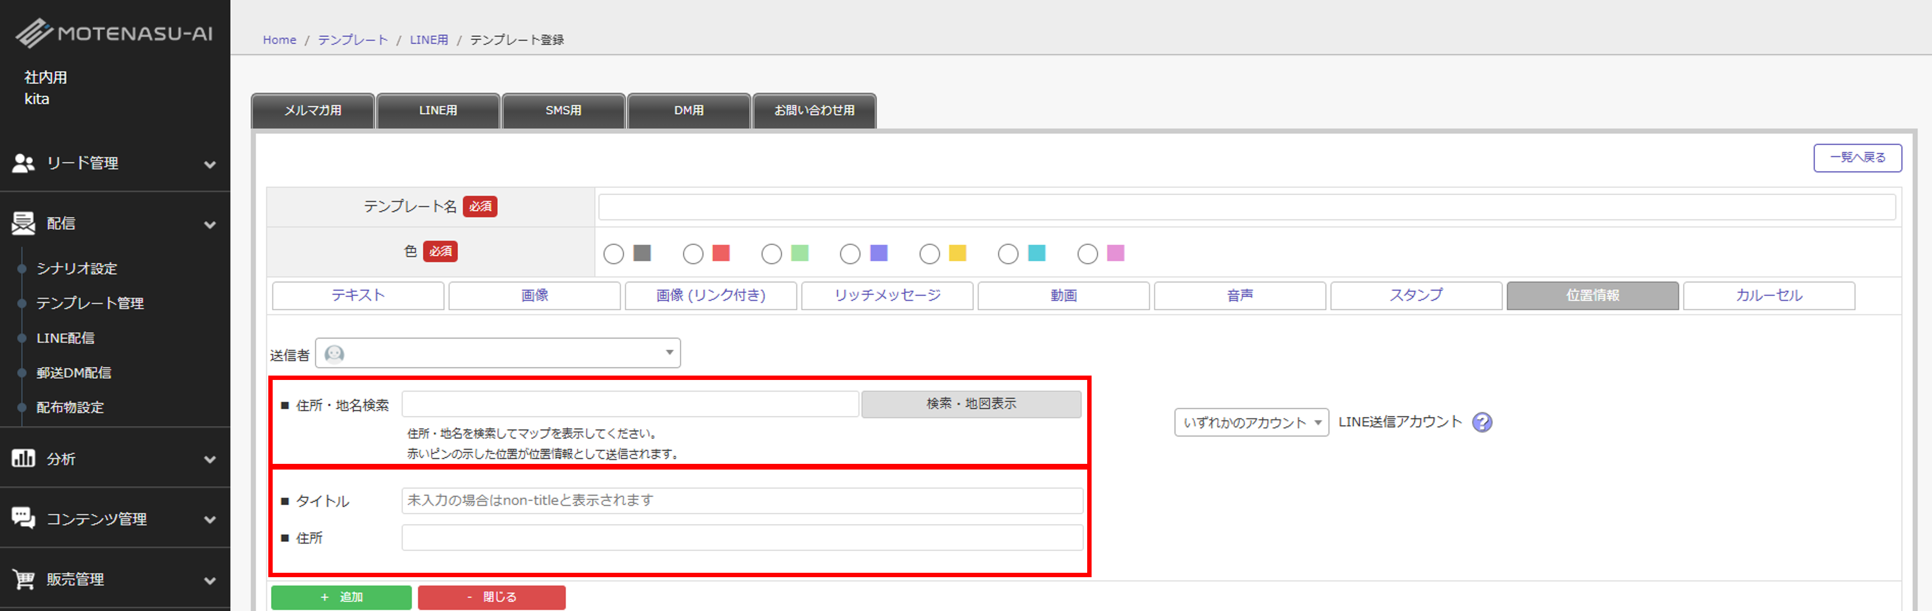The image size is (1932, 611).
Task: Click the yellow color swatch
Action: (957, 254)
